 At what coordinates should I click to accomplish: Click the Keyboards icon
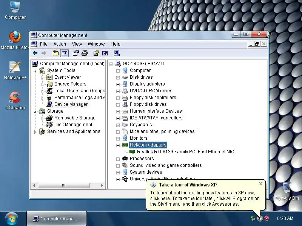[x=125, y=125]
